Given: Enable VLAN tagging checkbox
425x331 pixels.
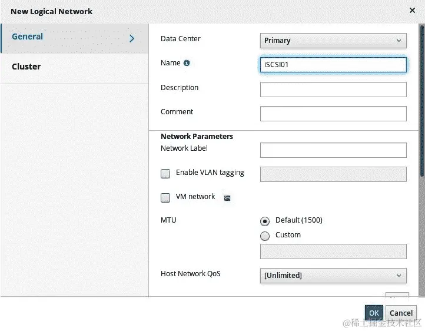Looking at the screenshot, I should 165,174.
